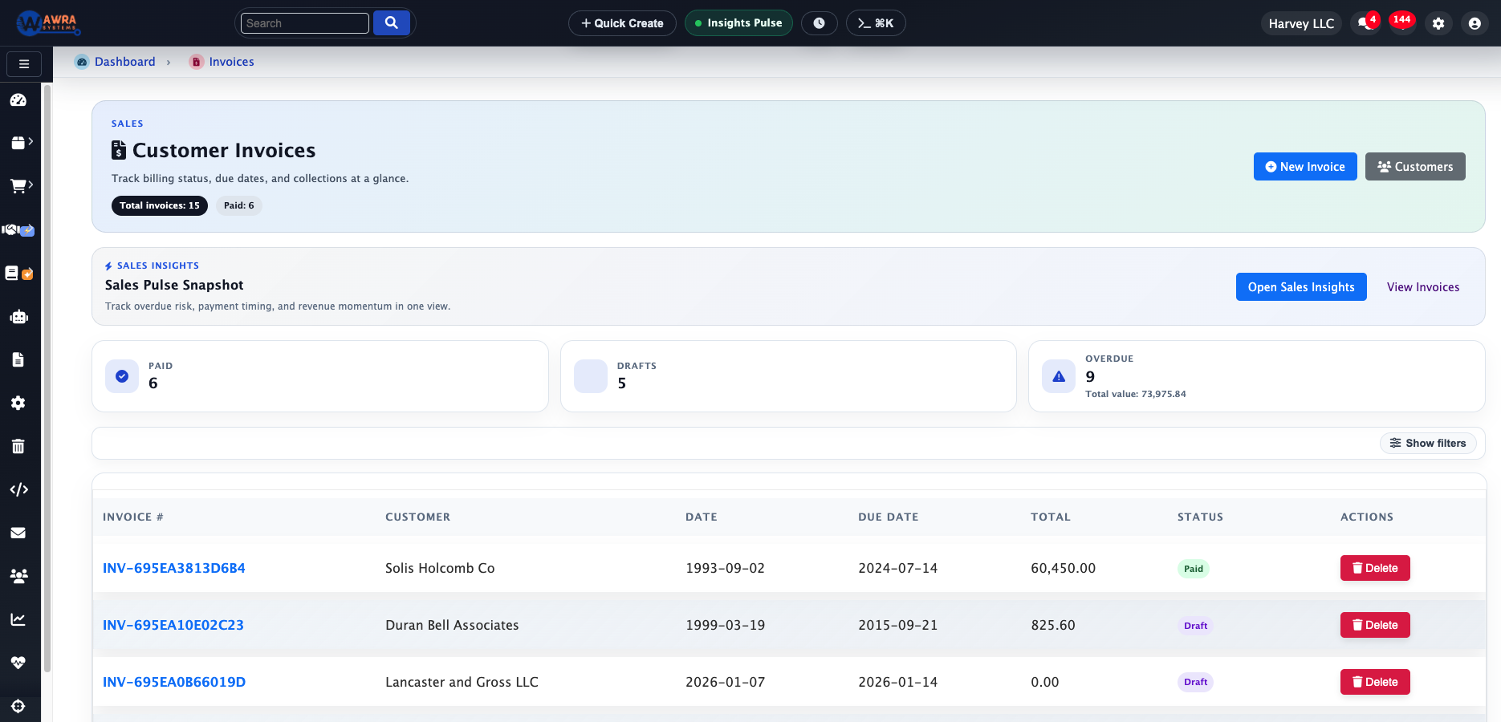Image resolution: width=1501 pixels, height=722 pixels.
Task: Toggle the hamburger sidebar menu button
Action: click(24, 64)
